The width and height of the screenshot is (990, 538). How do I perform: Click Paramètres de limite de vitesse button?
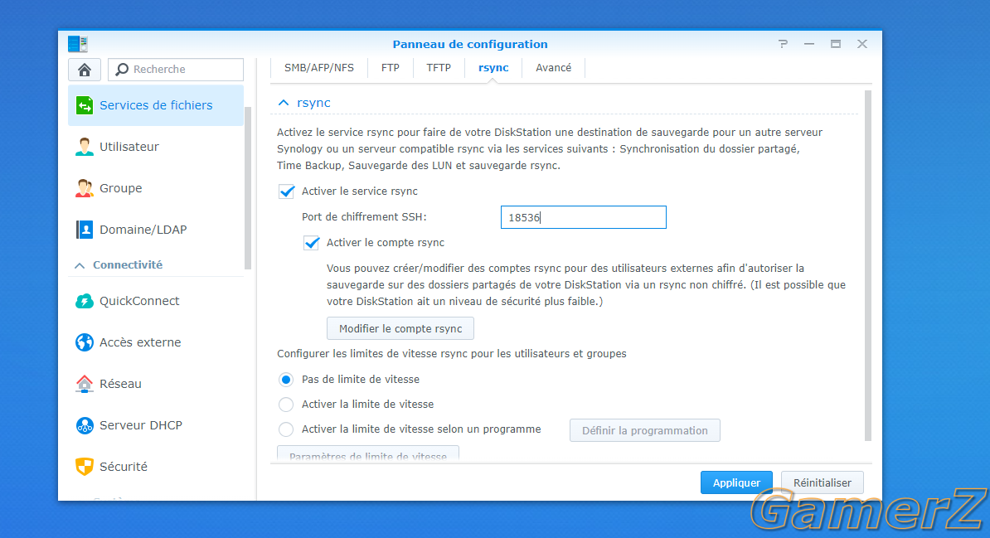pos(368,454)
